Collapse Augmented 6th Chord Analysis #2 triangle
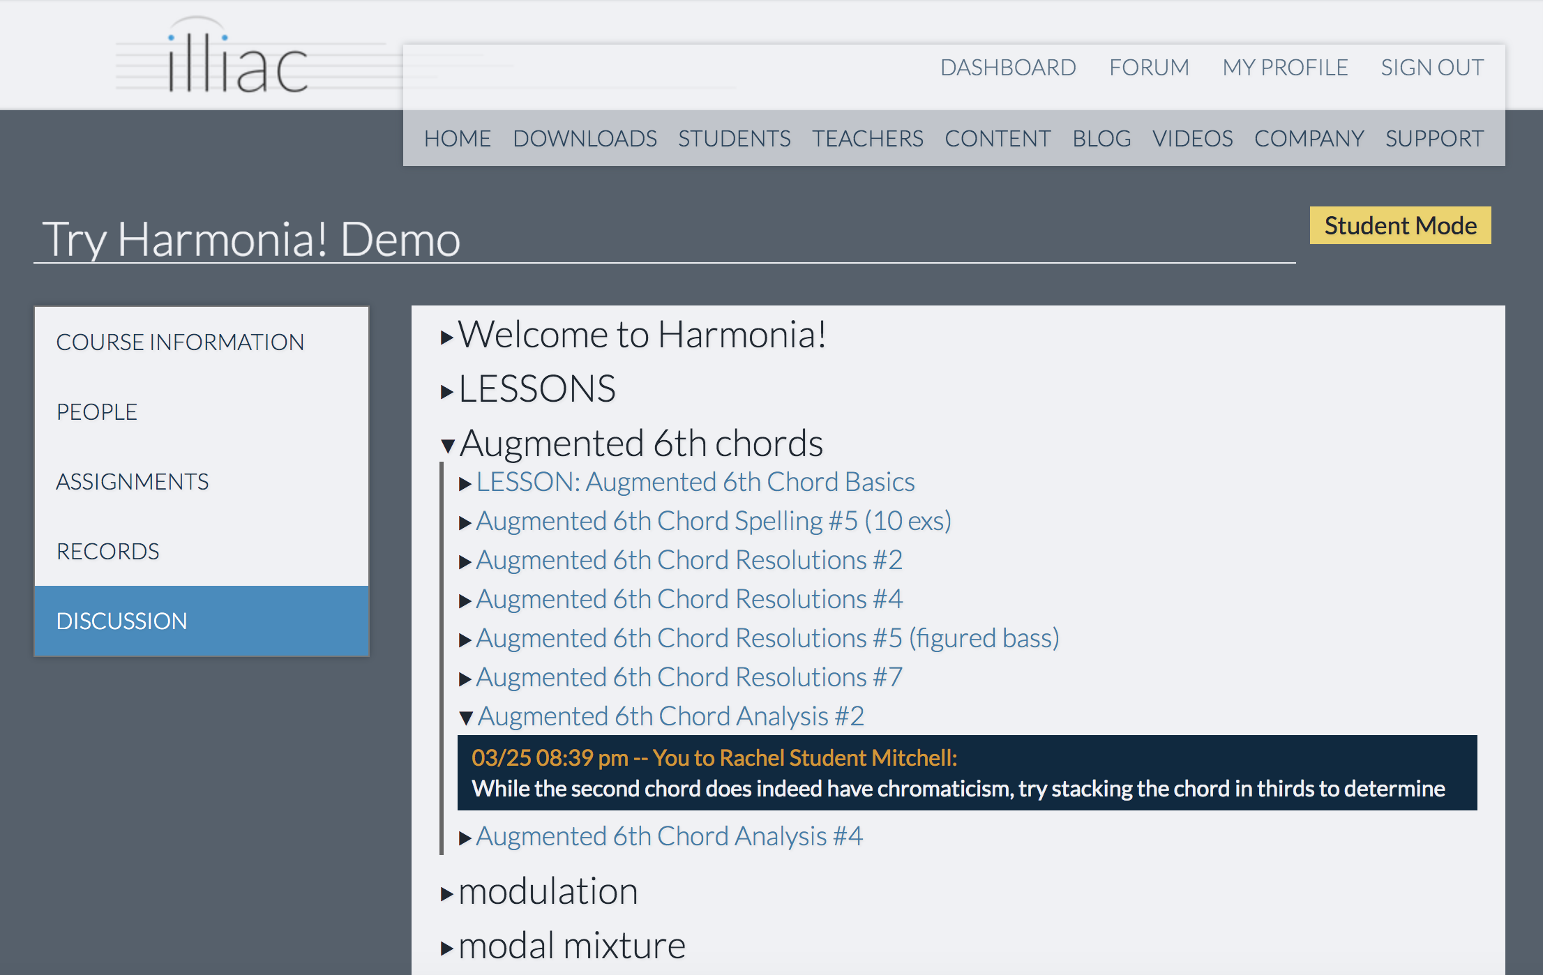 (x=466, y=717)
